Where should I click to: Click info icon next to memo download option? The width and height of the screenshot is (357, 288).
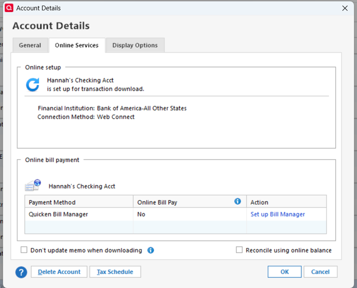[150, 250]
